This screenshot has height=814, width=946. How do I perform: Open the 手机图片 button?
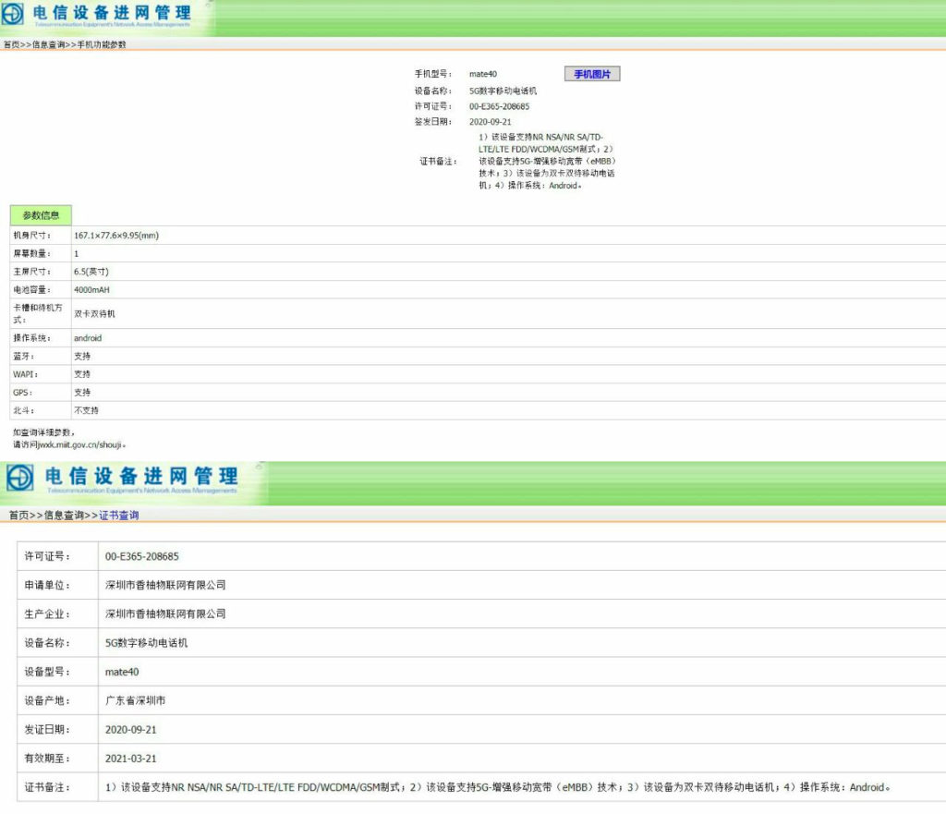click(592, 74)
